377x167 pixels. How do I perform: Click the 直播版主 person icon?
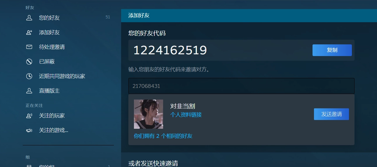coord(29,91)
